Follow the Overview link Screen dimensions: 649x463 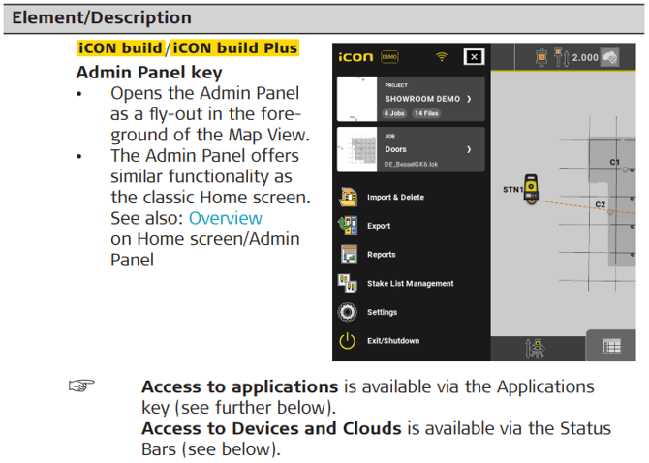point(225,218)
